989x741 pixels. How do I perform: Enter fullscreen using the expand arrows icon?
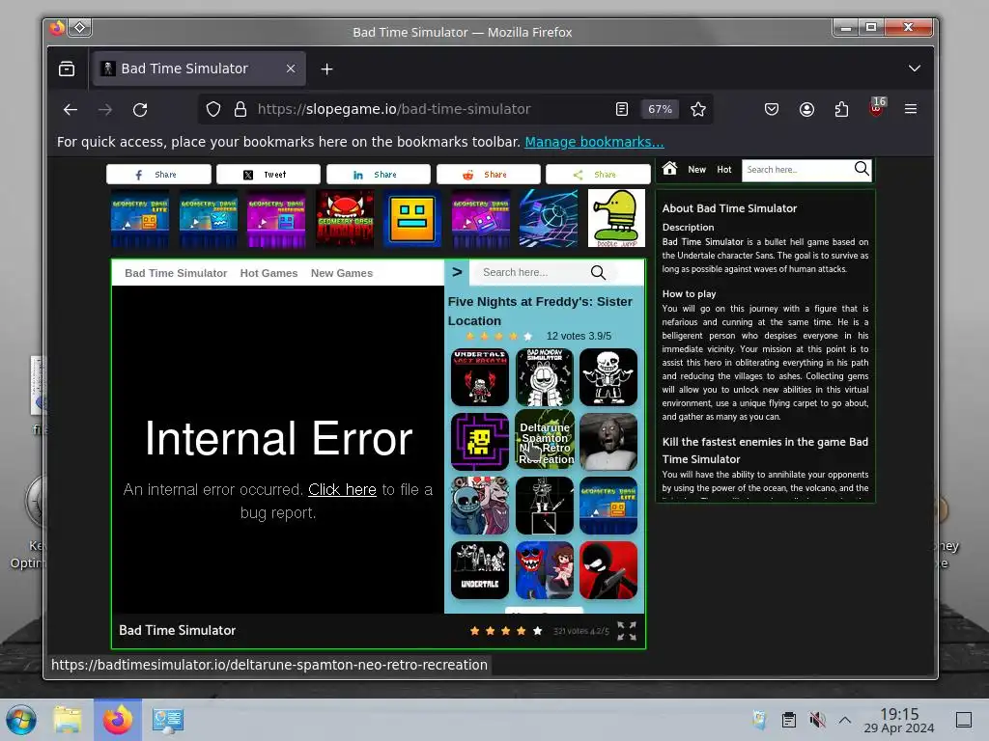(626, 631)
